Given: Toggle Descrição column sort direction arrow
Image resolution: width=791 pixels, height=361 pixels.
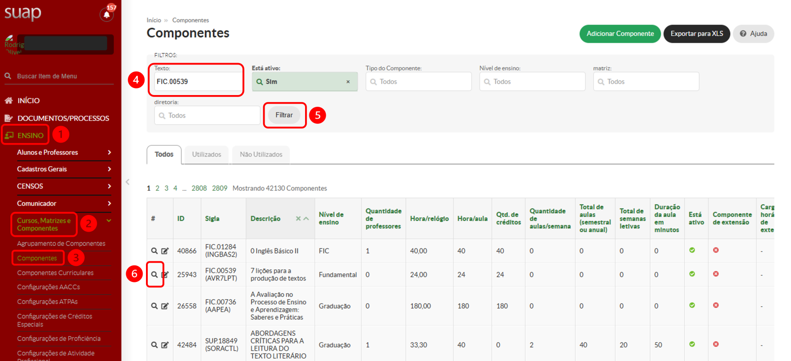Looking at the screenshot, I should coord(306,218).
